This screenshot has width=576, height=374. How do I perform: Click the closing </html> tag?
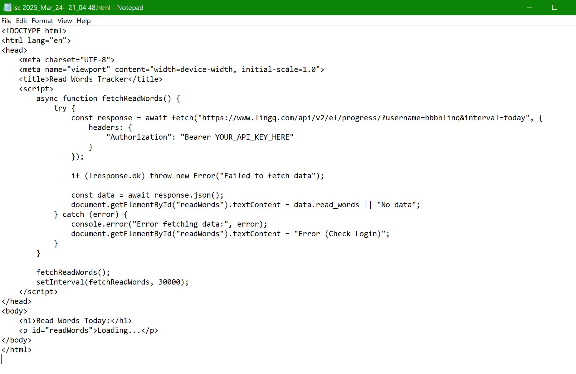[x=17, y=350]
